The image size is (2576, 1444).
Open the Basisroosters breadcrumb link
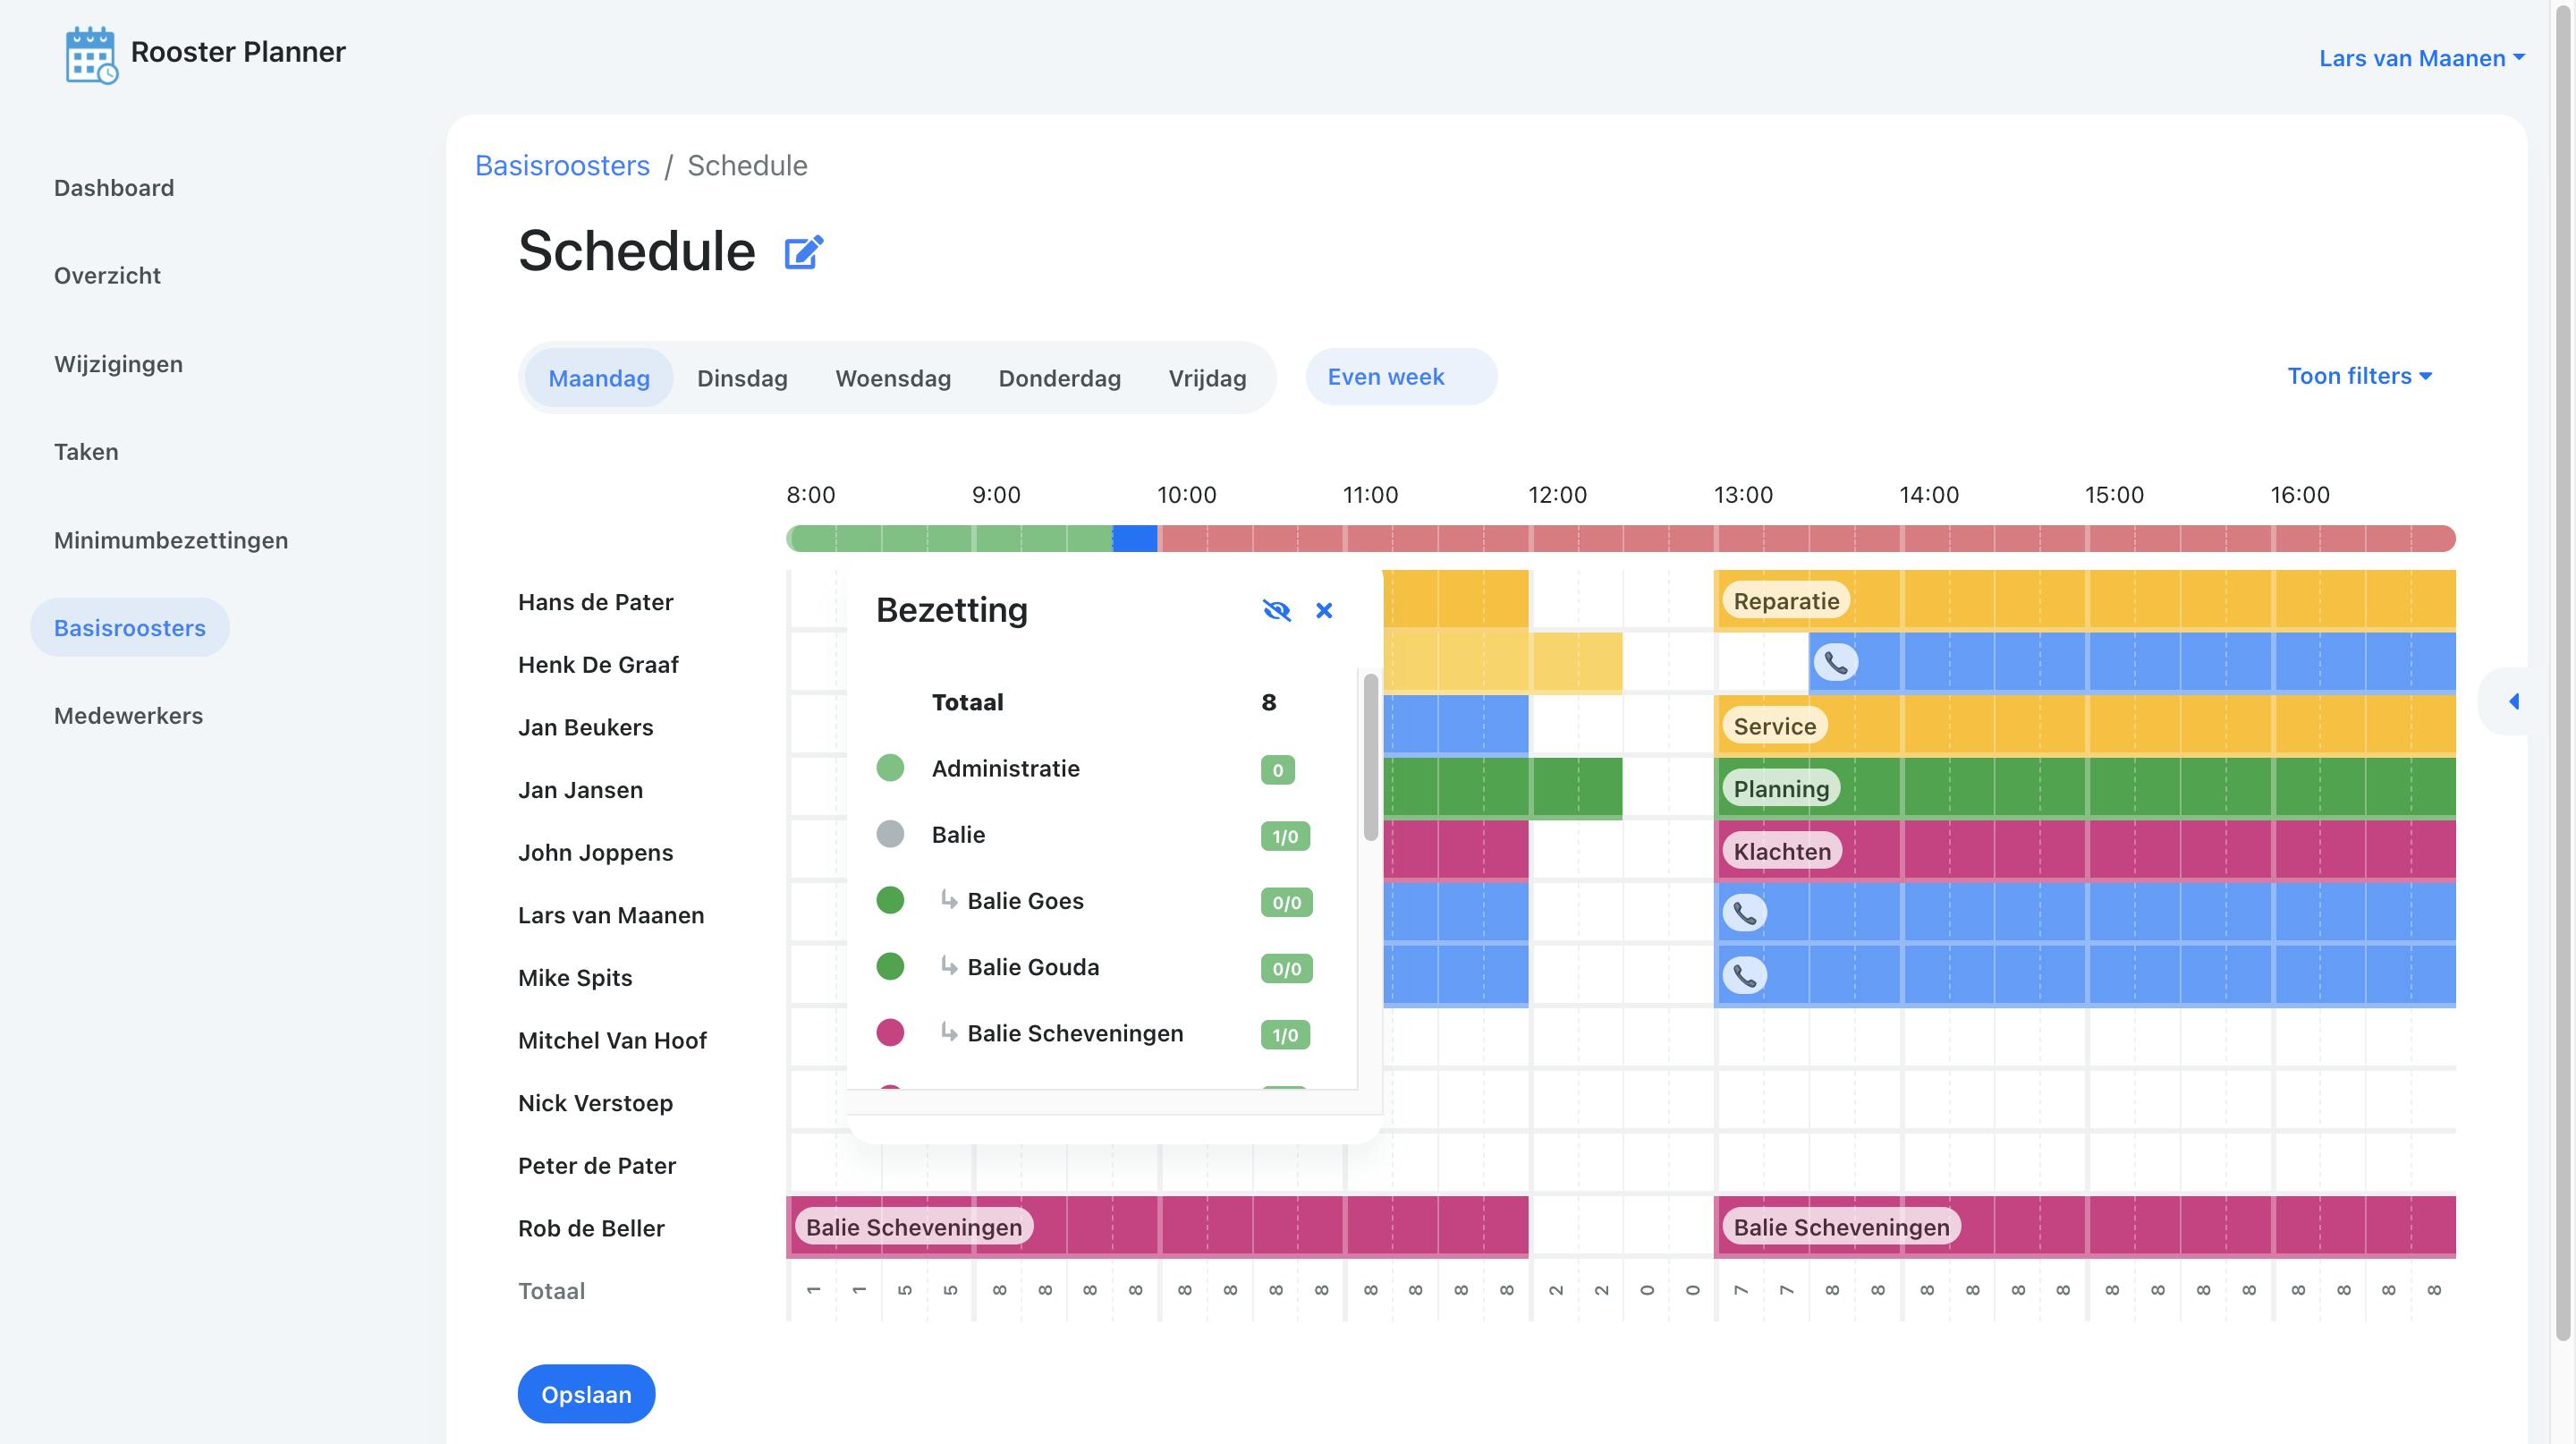click(x=562, y=165)
